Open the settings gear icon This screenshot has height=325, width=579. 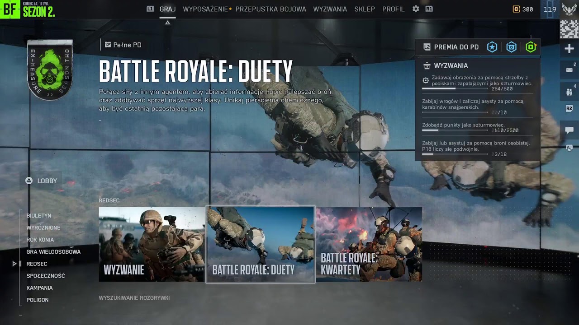[x=416, y=9]
